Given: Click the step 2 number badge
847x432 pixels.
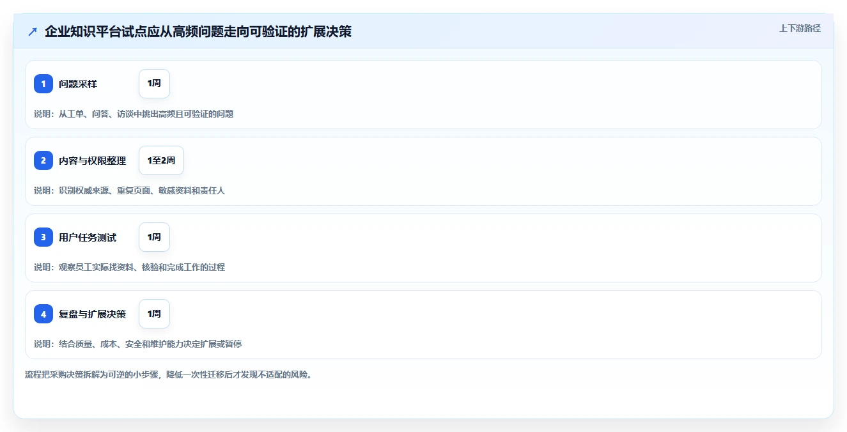Looking at the screenshot, I should [x=43, y=160].
